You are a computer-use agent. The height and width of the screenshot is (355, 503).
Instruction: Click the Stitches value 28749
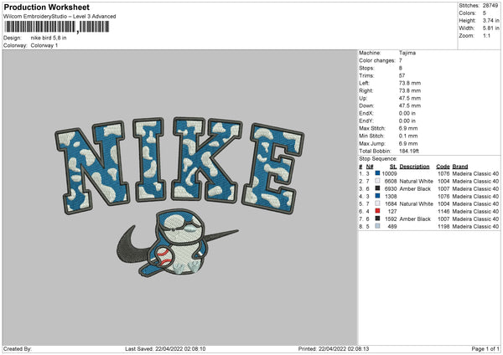490,6
